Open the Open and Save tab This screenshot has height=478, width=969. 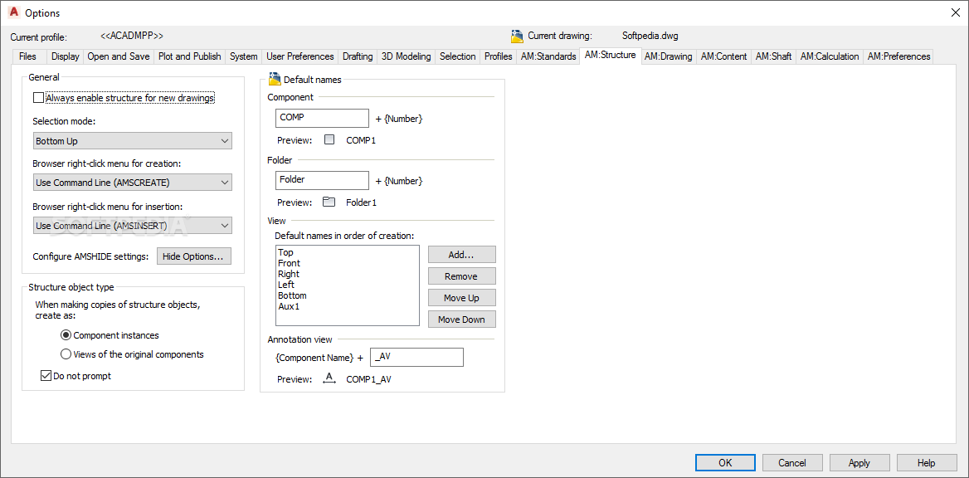119,56
